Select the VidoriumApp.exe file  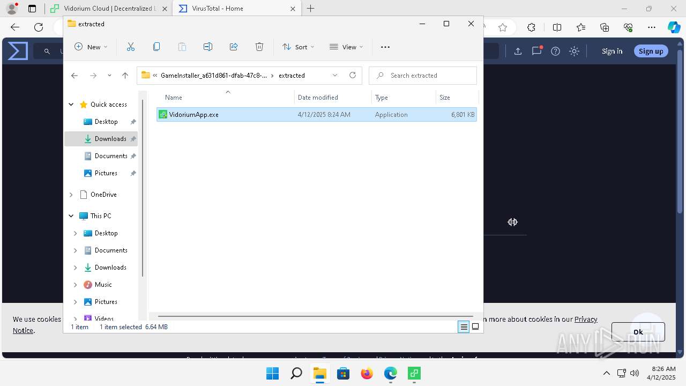point(316,115)
